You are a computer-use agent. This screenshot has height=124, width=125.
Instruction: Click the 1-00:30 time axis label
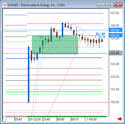coord(91,119)
